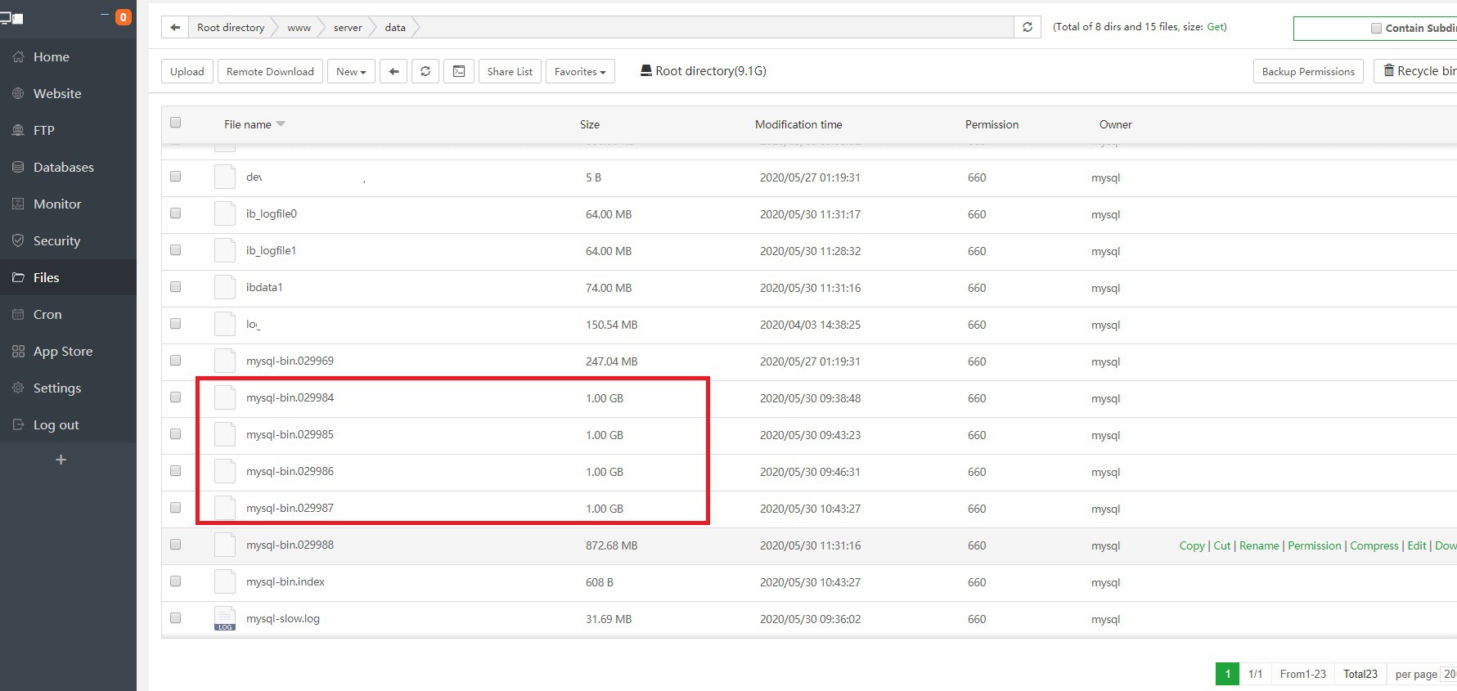
Task: Click the 'server' breadcrumb segment
Action: (348, 27)
